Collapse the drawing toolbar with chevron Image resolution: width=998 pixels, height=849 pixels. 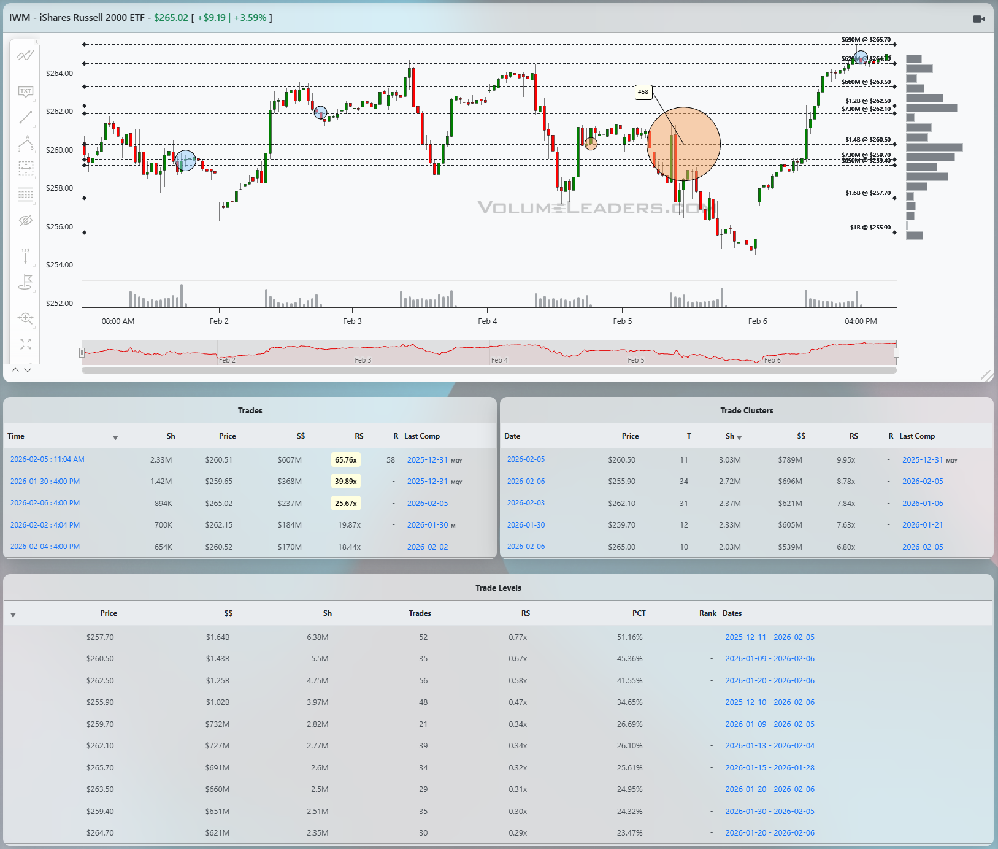click(36, 42)
